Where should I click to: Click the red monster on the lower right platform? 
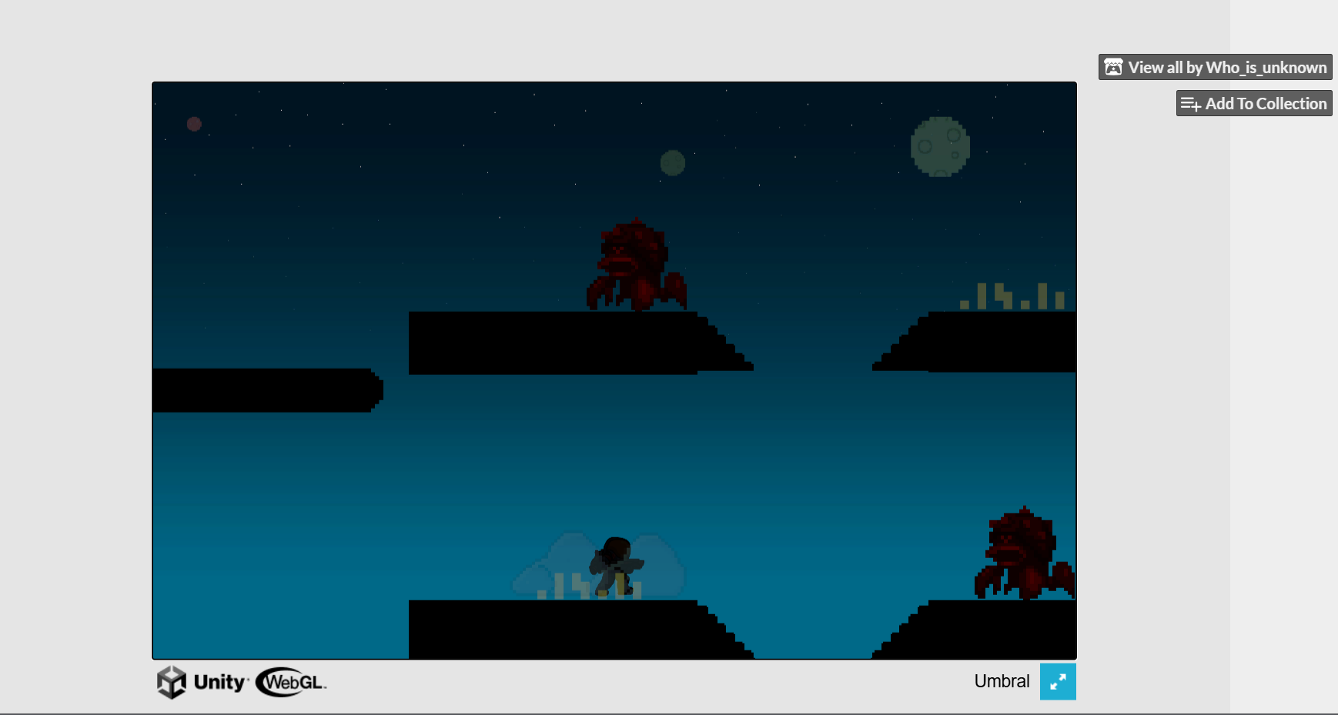coord(1023,555)
